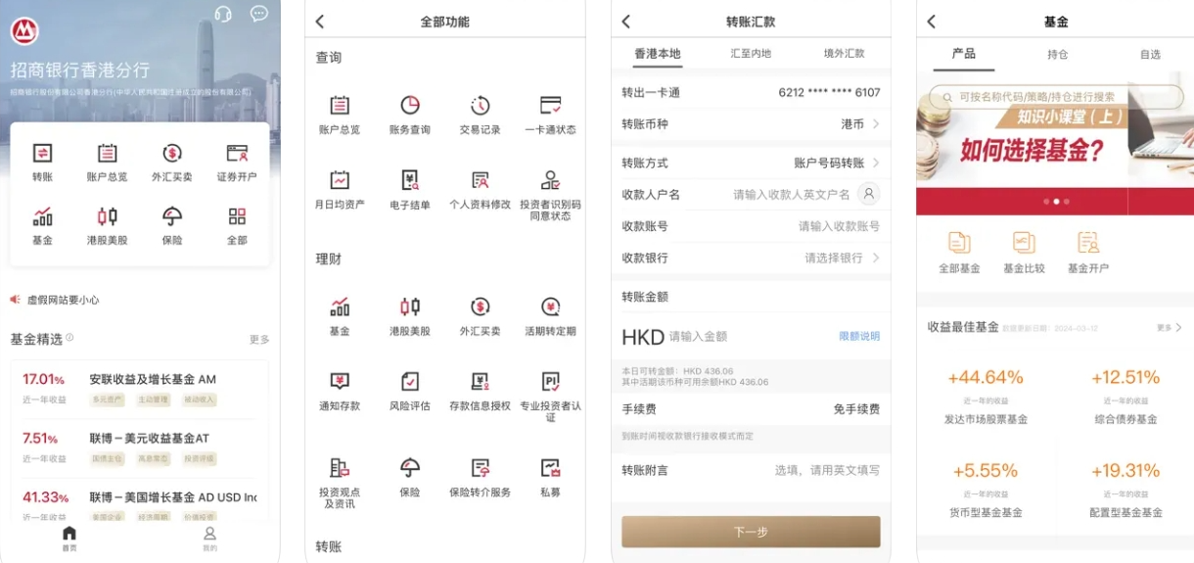Viewport: 1194px width, 563px height.
Task: Open 专业投资者认证 in 全部功能
Action: click(550, 397)
